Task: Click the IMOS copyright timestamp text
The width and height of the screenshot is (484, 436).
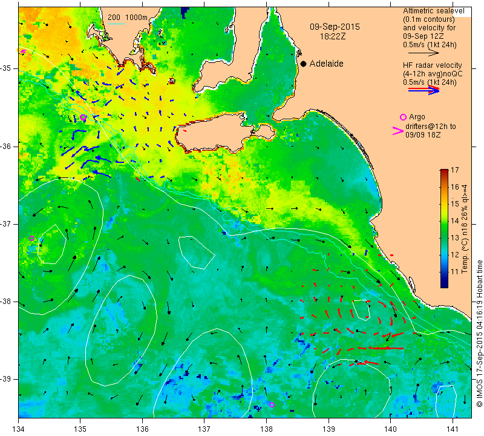Action: [479, 334]
